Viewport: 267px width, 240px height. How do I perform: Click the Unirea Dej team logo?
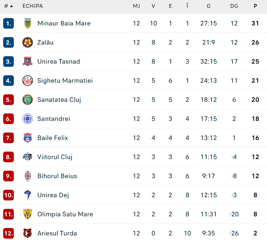28,195
